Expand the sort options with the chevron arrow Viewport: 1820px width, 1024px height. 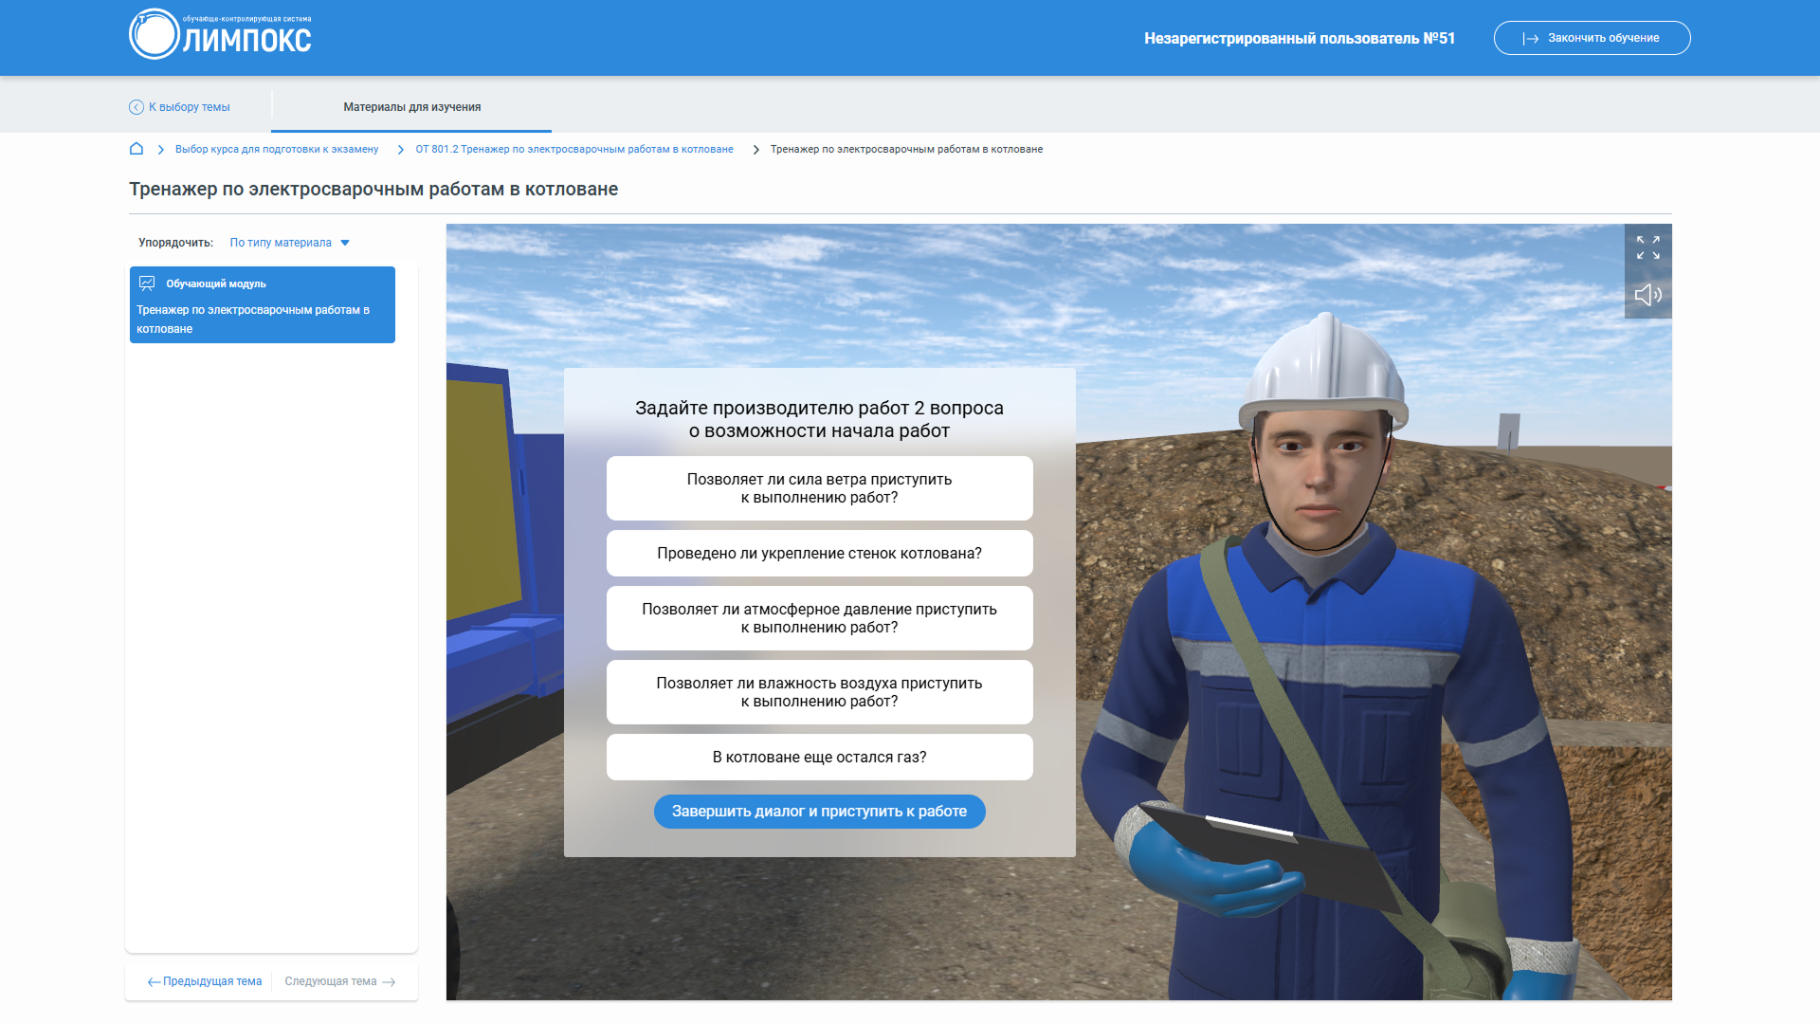346,243
